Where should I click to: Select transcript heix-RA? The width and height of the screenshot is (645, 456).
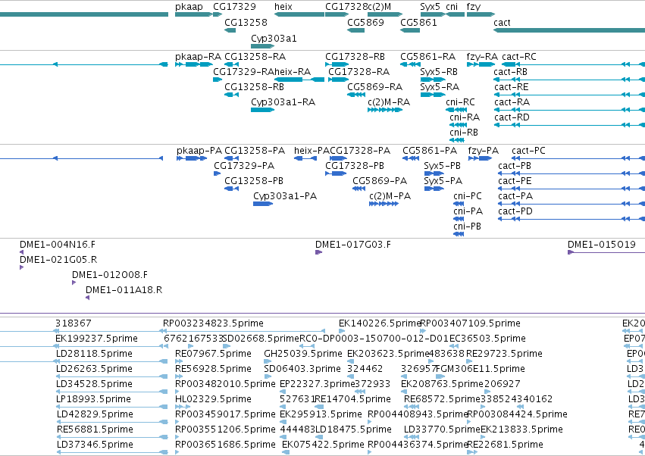[299, 80]
